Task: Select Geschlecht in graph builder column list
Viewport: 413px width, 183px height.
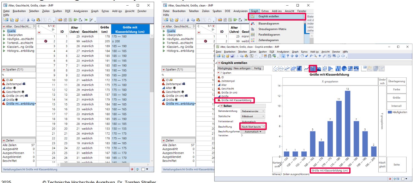Action: tap(227, 89)
